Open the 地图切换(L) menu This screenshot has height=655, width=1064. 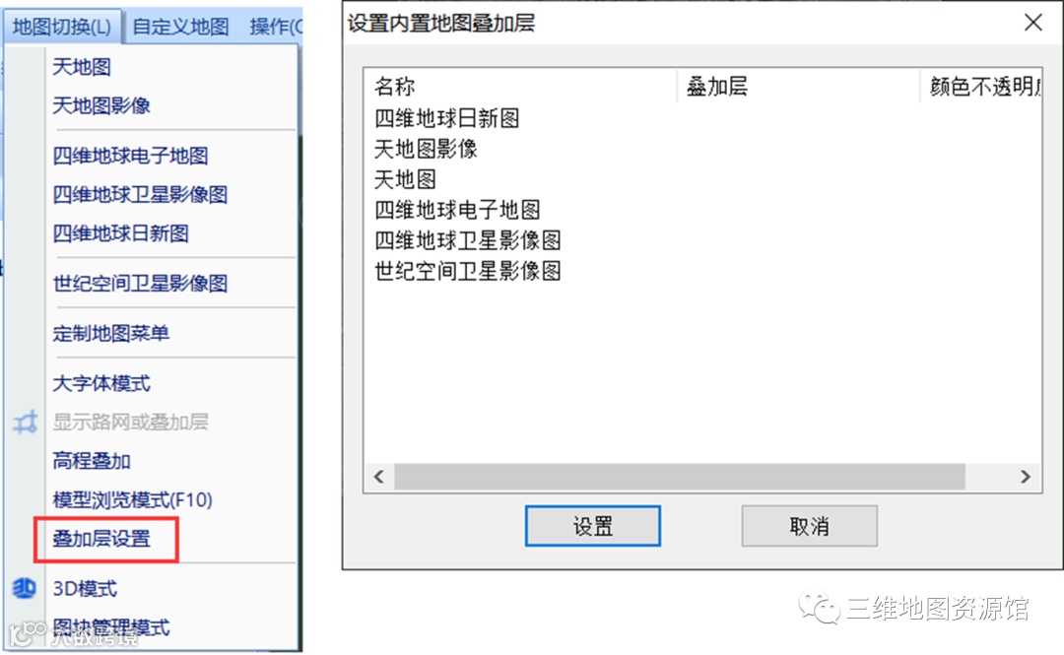tap(62, 27)
